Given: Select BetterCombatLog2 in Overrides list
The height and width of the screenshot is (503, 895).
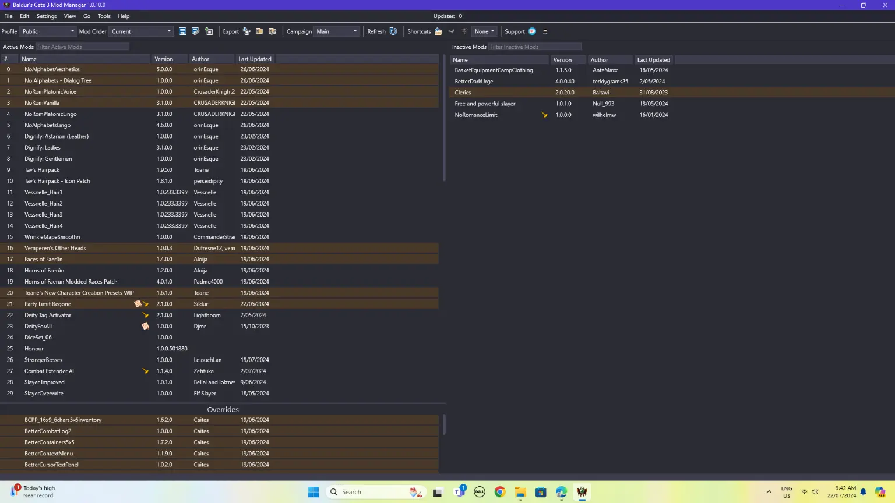Looking at the screenshot, I should (219, 431).
